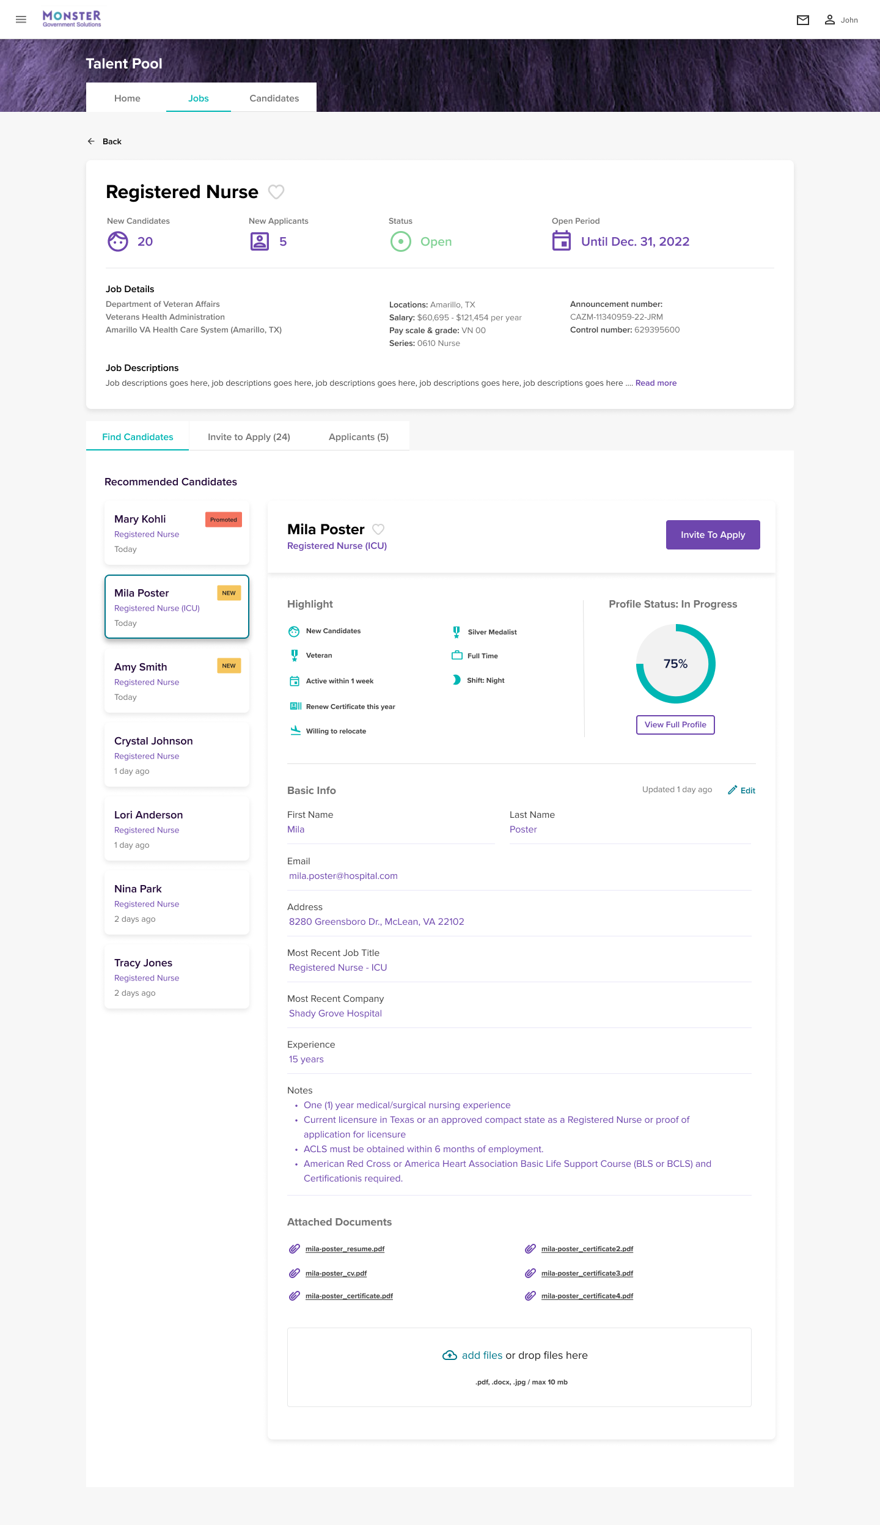
Task: Switch to the Candidates tab
Action: click(x=274, y=98)
